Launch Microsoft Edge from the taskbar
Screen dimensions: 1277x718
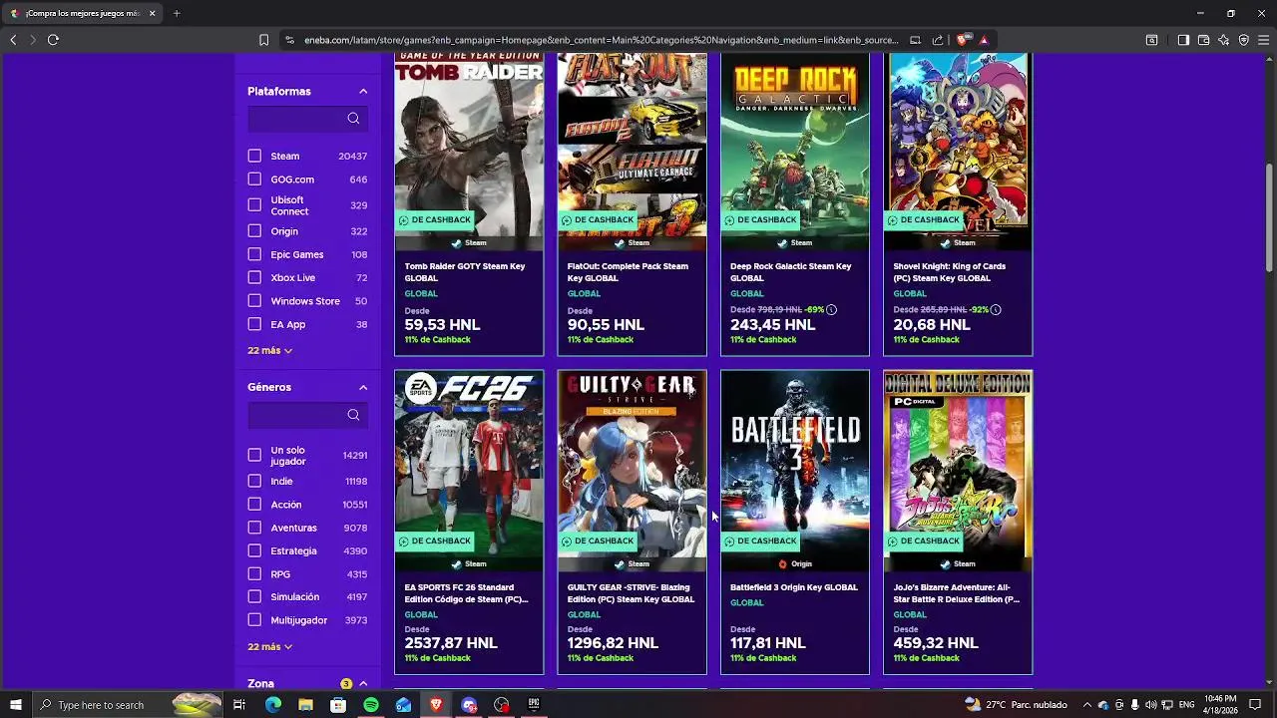[x=272, y=705]
